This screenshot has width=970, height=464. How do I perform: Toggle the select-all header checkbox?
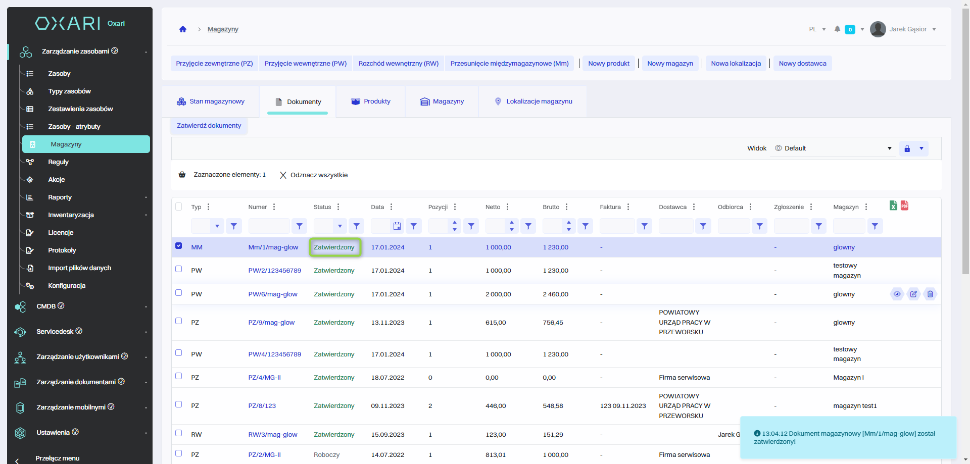178,207
